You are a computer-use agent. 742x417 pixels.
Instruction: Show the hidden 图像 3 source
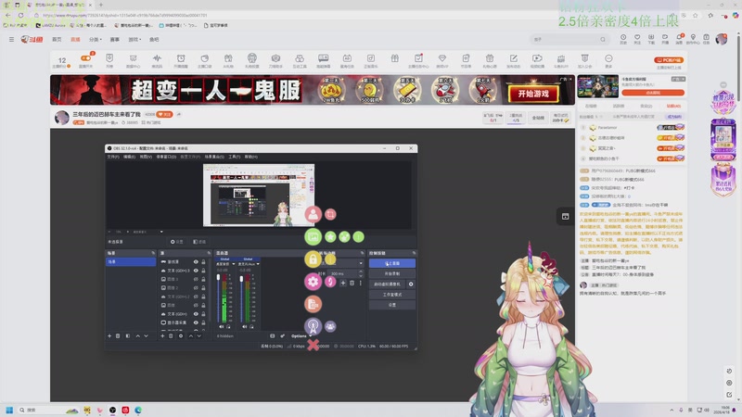tap(196, 279)
